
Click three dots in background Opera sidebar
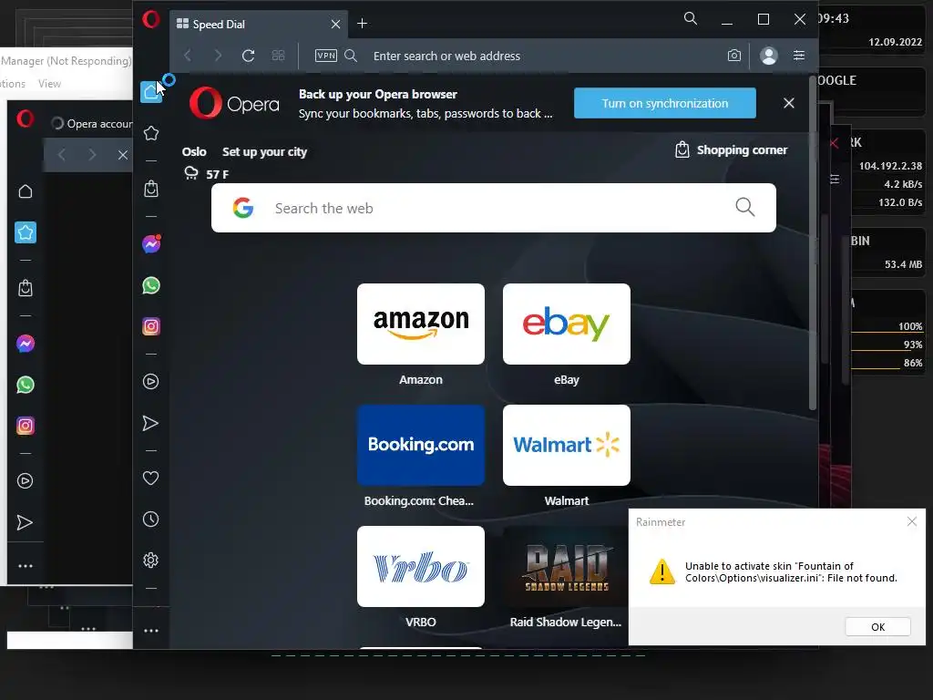pos(25,566)
